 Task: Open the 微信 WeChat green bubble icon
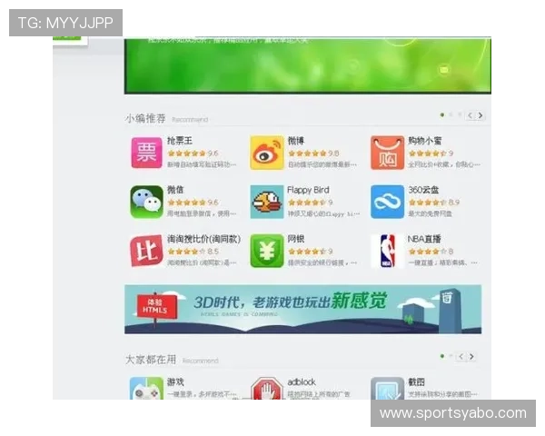point(146,202)
